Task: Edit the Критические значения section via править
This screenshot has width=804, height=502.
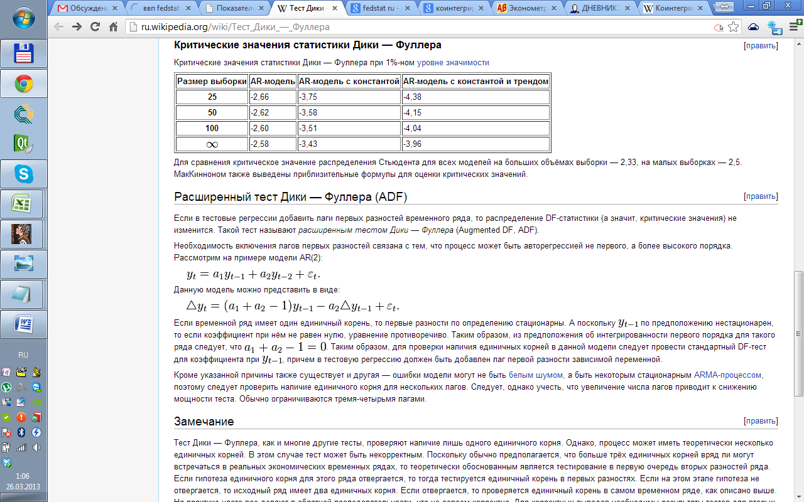Action: click(761, 46)
